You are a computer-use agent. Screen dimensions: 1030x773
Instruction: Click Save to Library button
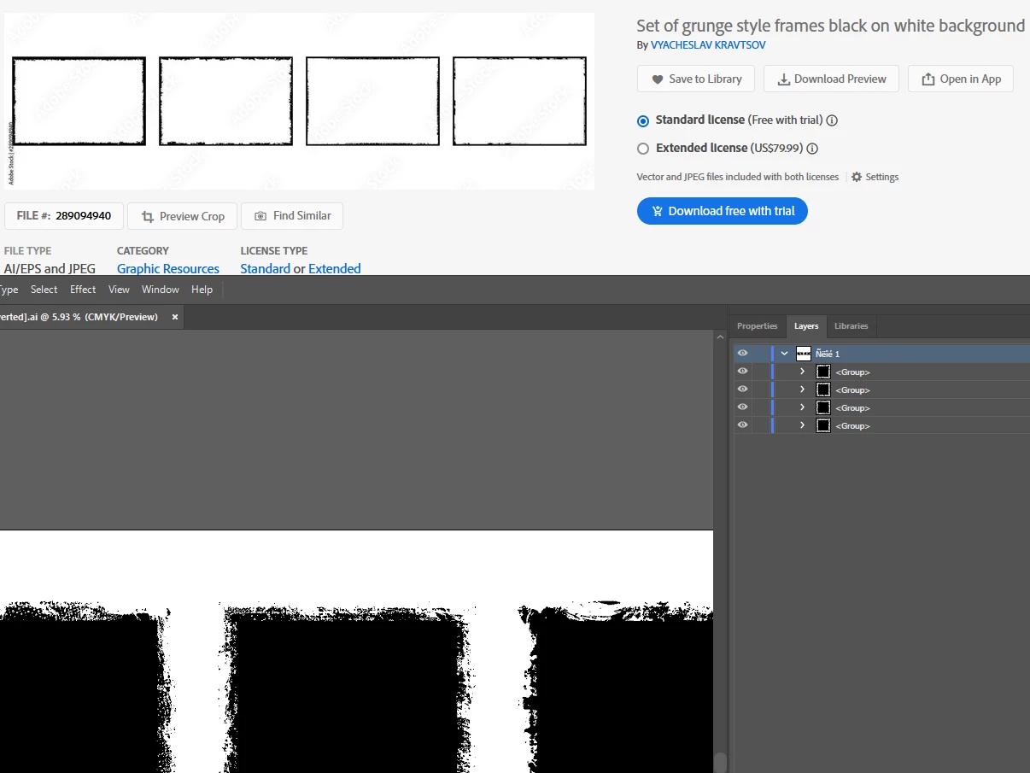(696, 79)
